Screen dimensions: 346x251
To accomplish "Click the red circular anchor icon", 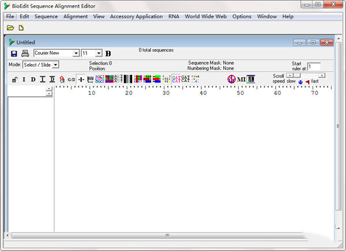I will click(x=231, y=79).
